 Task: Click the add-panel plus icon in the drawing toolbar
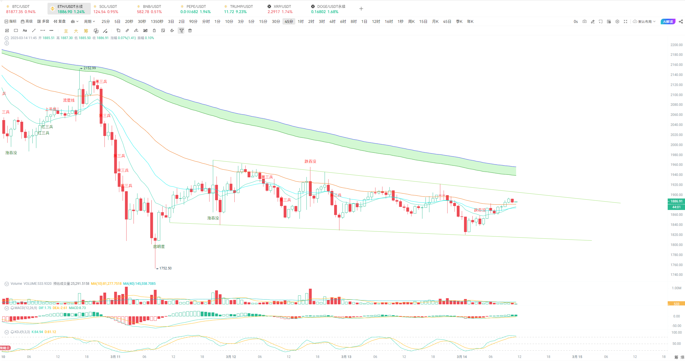[x=7, y=31]
